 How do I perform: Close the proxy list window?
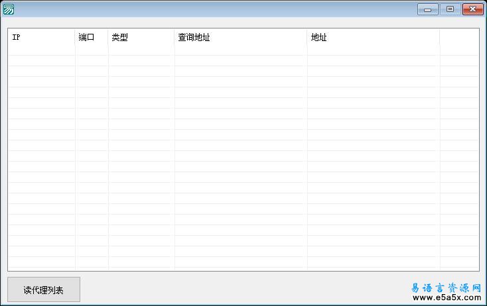[472, 9]
